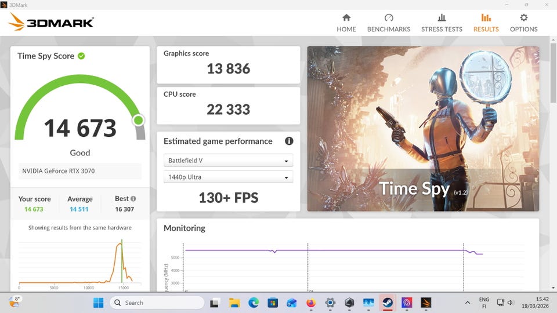Click ENG FI language indicator
557x313 pixels.
pos(484,303)
